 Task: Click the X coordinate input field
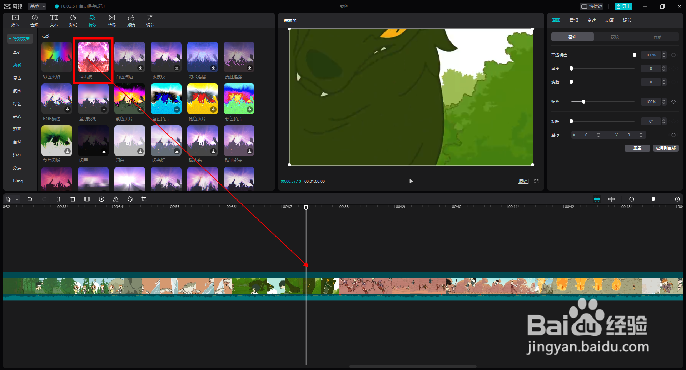586,135
